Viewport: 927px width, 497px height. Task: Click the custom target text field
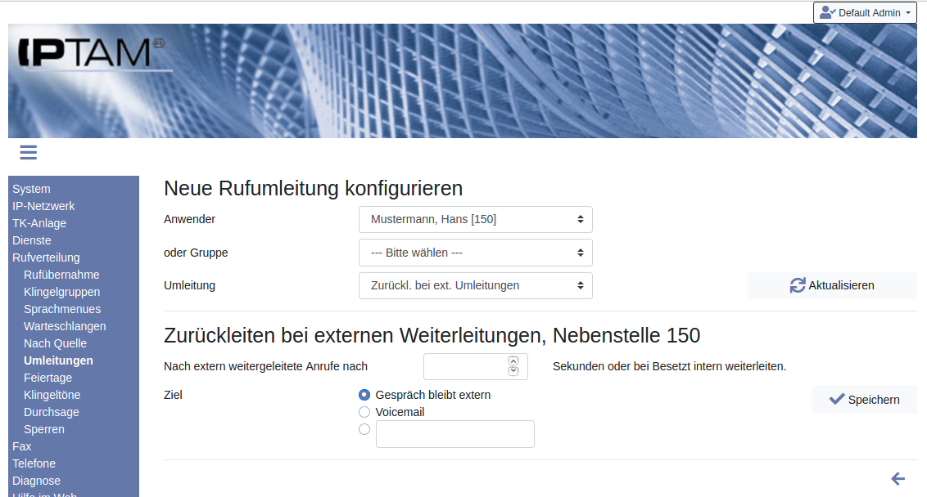click(454, 434)
